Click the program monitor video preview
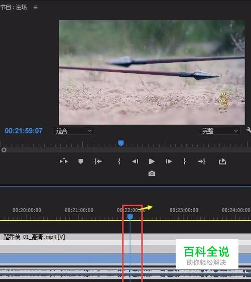Viewport: 251px width, 282px height. [x=152, y=72]
